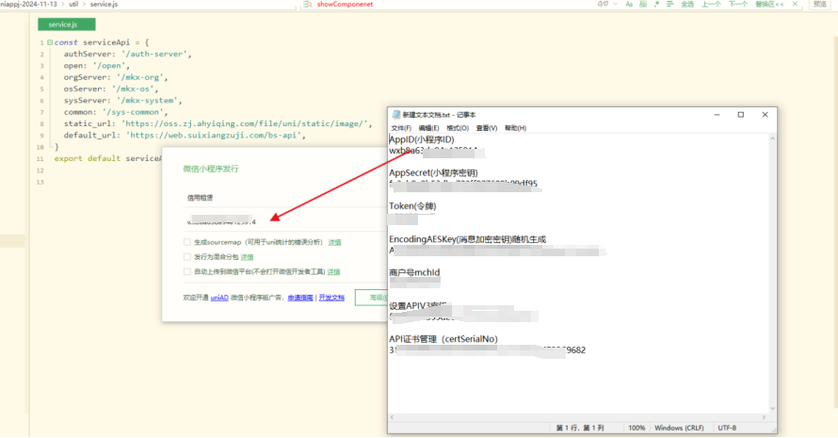Click the API证书管理 (certSerialNo) line
Viewport: 838px width, 438px height.
(x=443, y=339)
